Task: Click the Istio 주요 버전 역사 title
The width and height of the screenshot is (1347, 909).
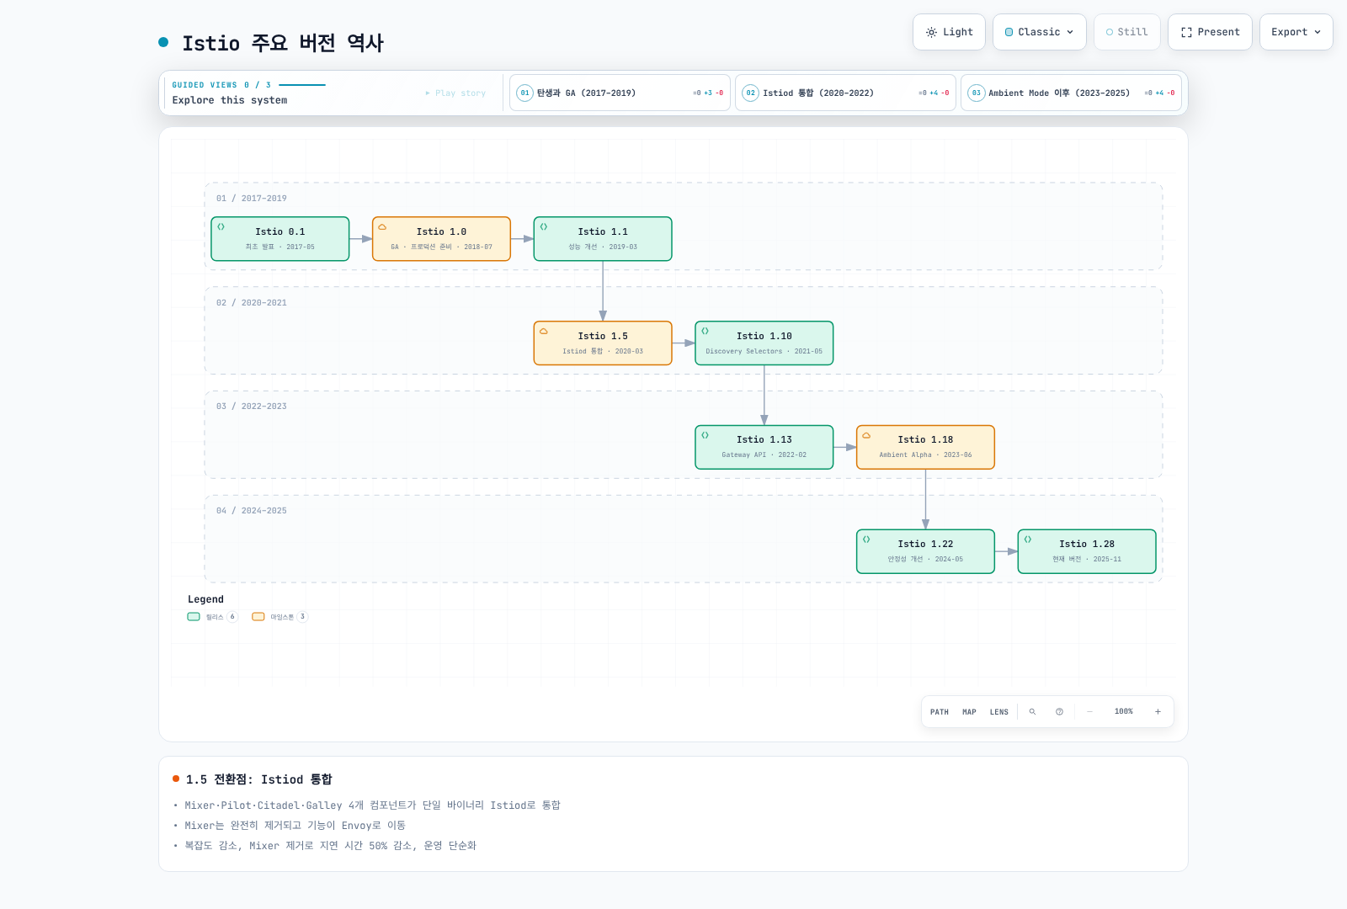Action: pos(283,43)
